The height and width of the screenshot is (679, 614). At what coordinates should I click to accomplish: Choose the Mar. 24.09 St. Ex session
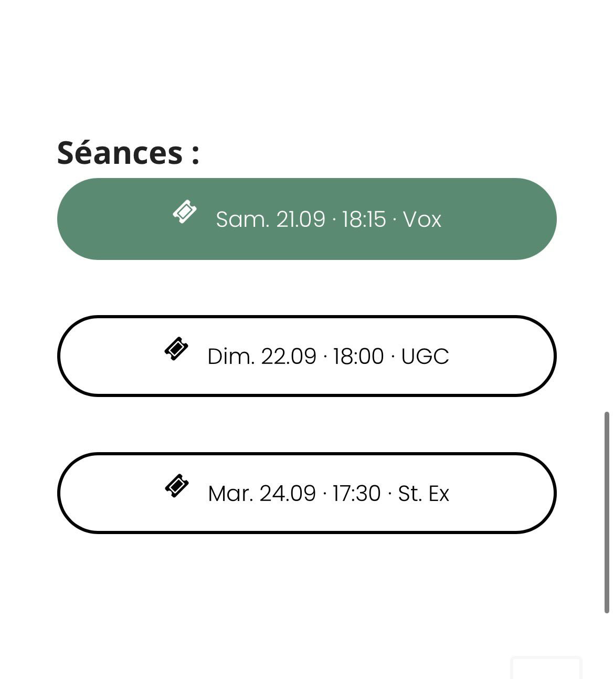coord(307,493)
